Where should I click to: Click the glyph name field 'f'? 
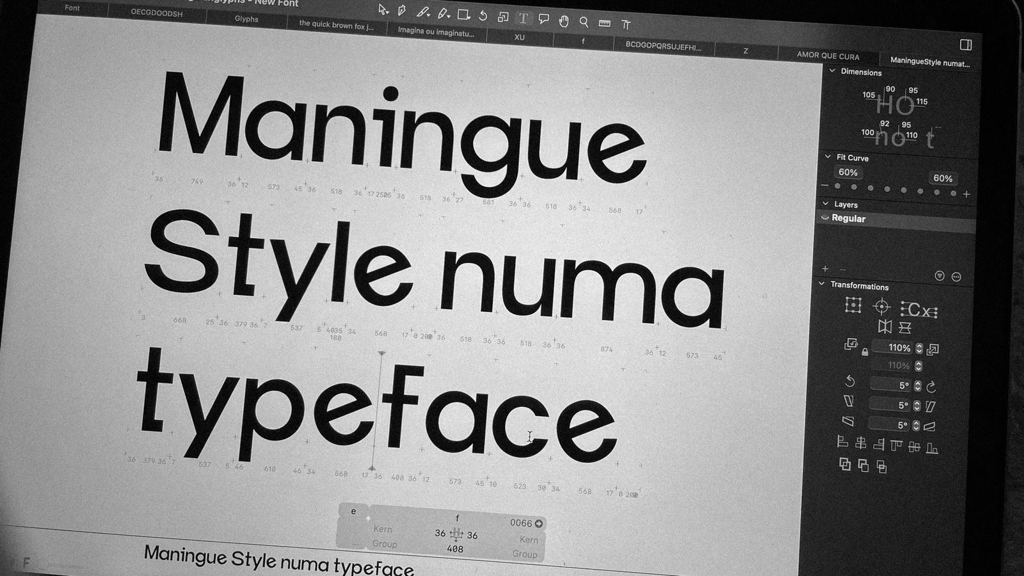tap(457, 518)
